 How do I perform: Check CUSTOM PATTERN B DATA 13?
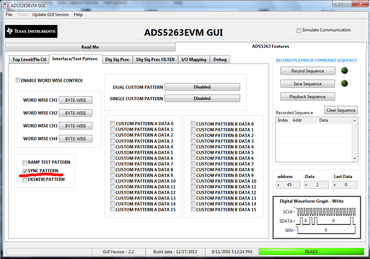click(193, 198)
